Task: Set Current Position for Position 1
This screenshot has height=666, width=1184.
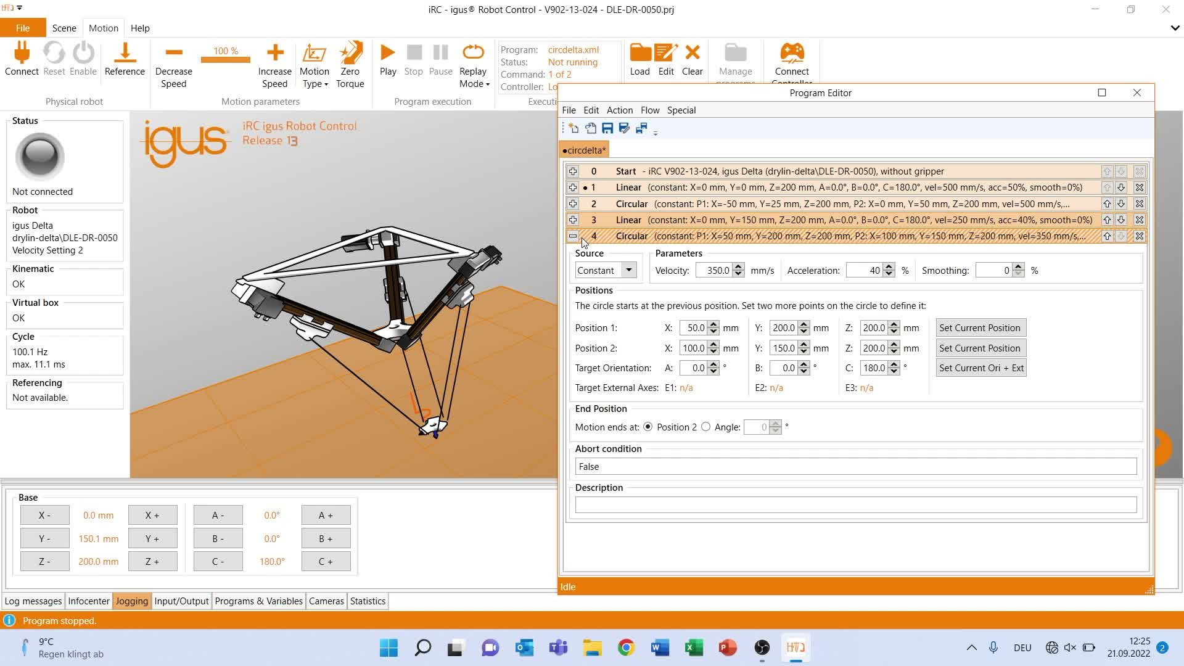Action: pyautogui.click(x=980, y=328)
